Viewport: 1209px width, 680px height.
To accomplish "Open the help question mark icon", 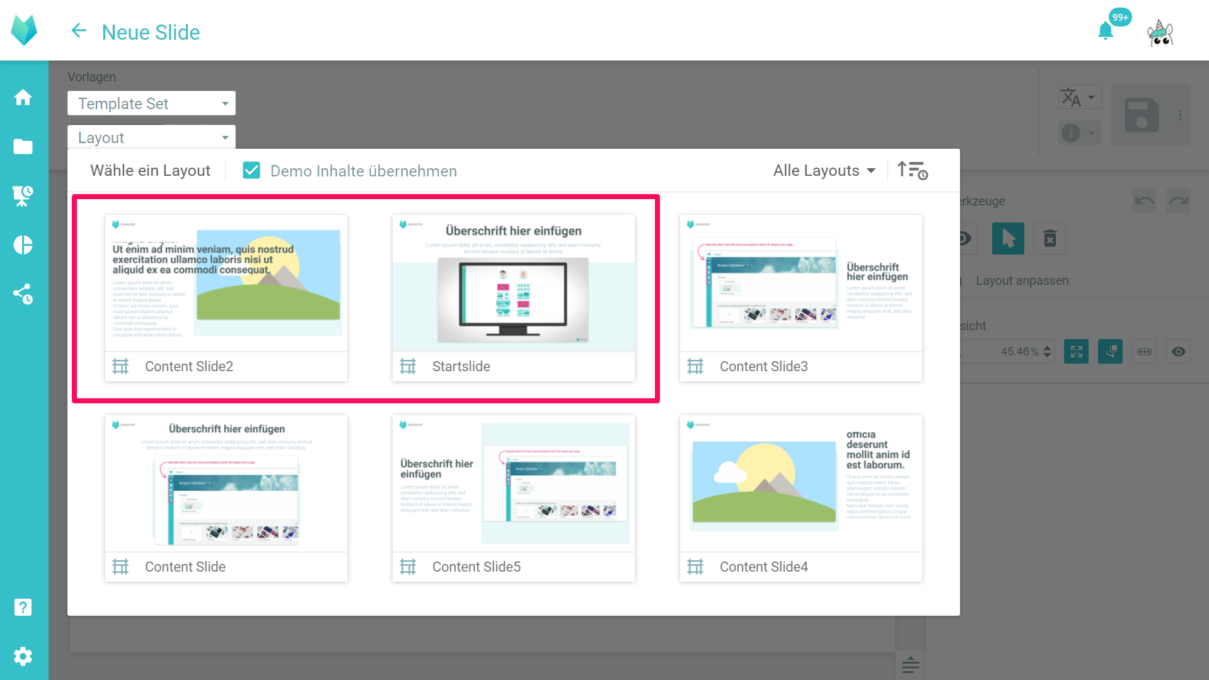I will 23,607.
